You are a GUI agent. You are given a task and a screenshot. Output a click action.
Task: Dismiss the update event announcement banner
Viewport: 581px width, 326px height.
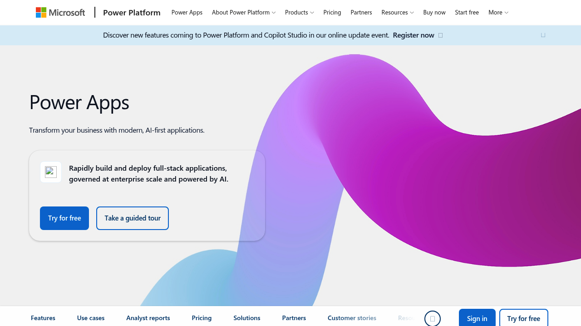543,35
